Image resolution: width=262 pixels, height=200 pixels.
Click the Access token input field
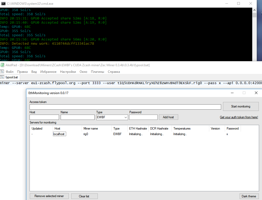point(125,107)
